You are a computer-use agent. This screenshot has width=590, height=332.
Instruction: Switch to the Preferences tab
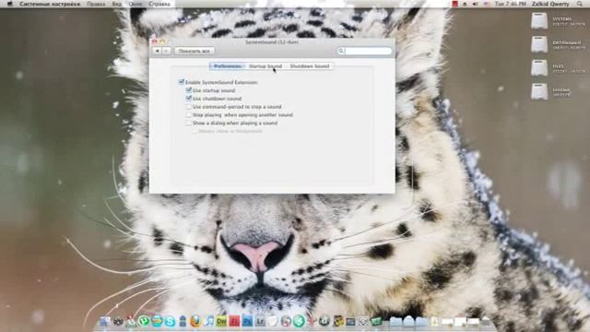(228, 65)
